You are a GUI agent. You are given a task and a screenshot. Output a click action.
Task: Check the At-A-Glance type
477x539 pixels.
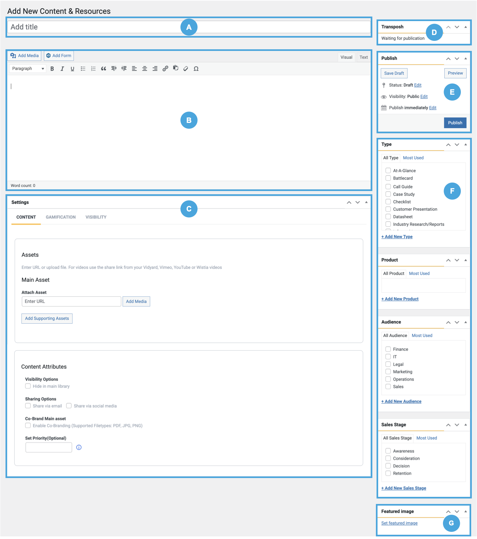[388, 170]
